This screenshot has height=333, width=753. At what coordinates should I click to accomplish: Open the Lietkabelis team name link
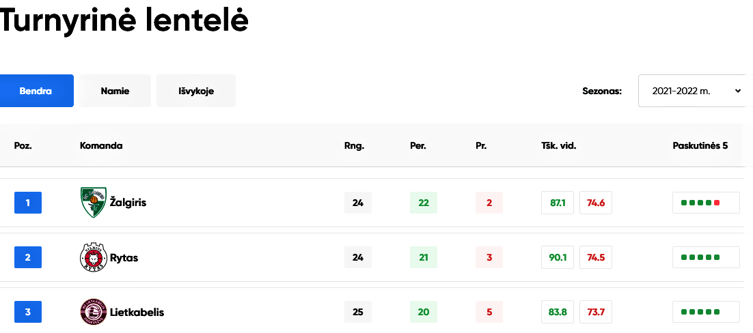[x=137, y=313]
